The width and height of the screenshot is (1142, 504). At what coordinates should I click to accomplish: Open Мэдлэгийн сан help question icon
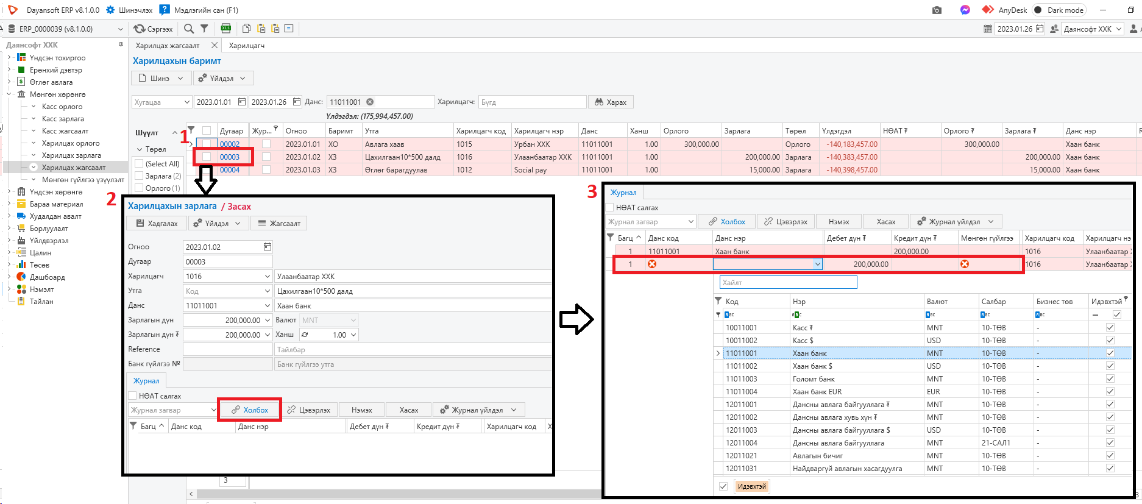coord(164,10)
